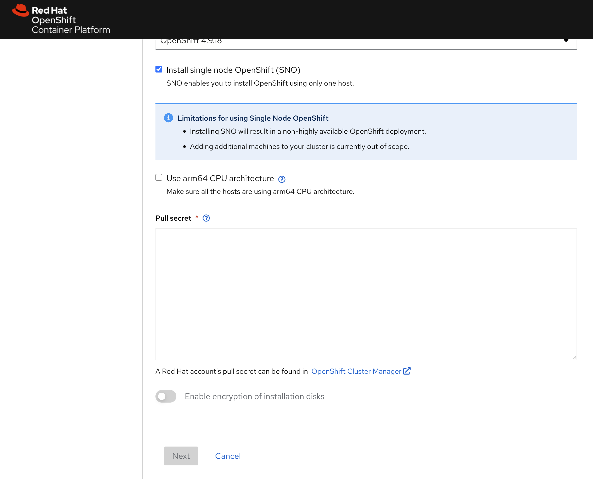Image resolution: width=593 pixels, height=479 pixels.
Task: Click the Use arm64 CPU architecture label
Action: coord(220,179)
